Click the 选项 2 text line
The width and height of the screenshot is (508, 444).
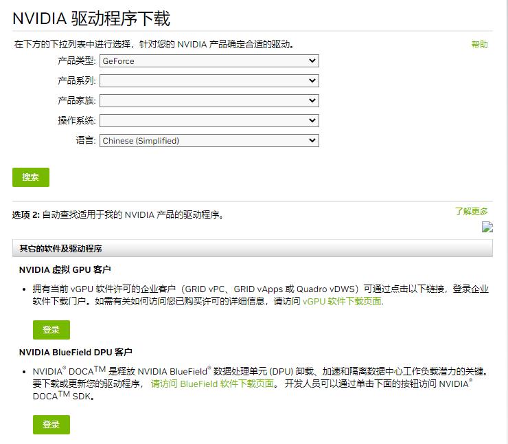pos(117,214)
